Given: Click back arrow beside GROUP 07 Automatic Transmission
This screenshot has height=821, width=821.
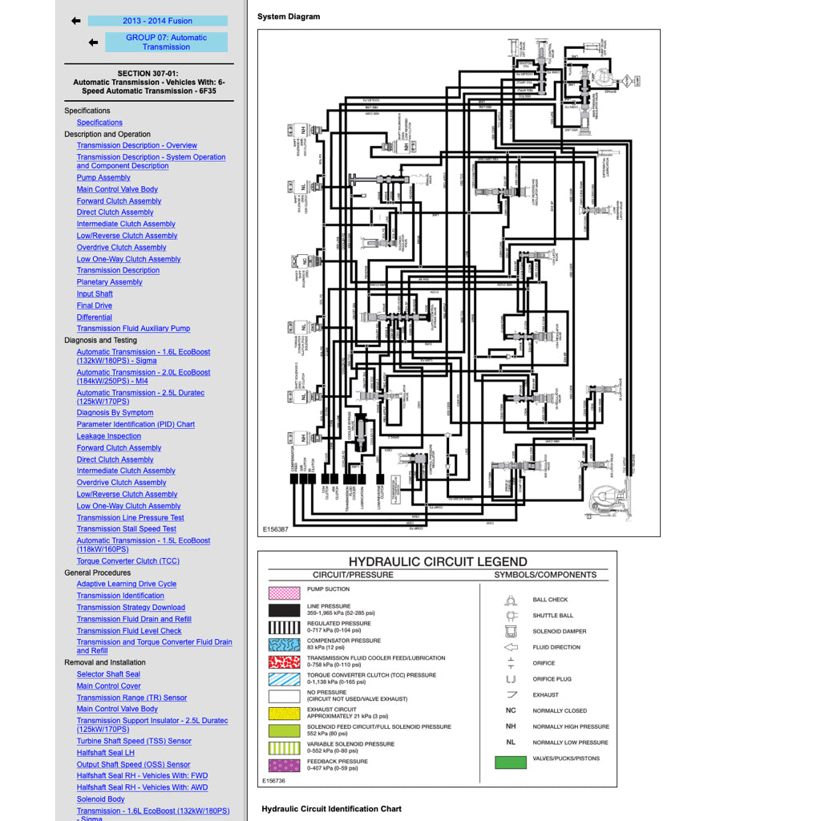Looking at the screenshot, I should (x=93, y=42).
